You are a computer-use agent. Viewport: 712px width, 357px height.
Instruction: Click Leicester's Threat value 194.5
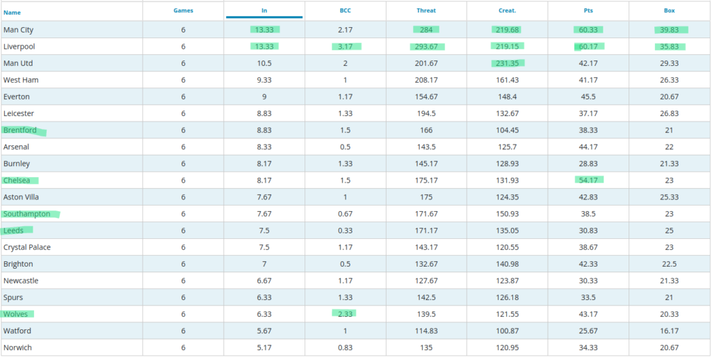pos(426,114)
